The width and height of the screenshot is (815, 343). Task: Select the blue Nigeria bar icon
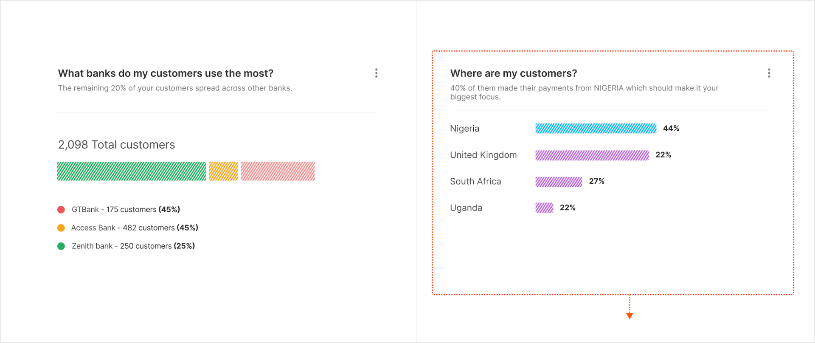click(596, 128)
